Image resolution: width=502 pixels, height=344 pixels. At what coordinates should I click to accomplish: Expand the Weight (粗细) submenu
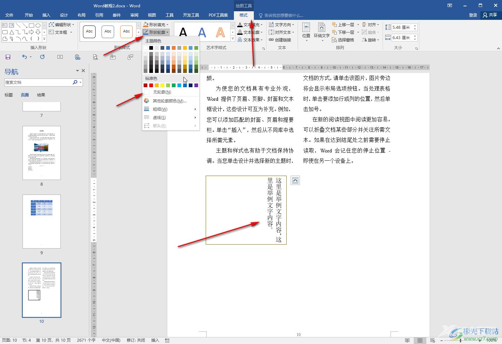click(171, 109)
